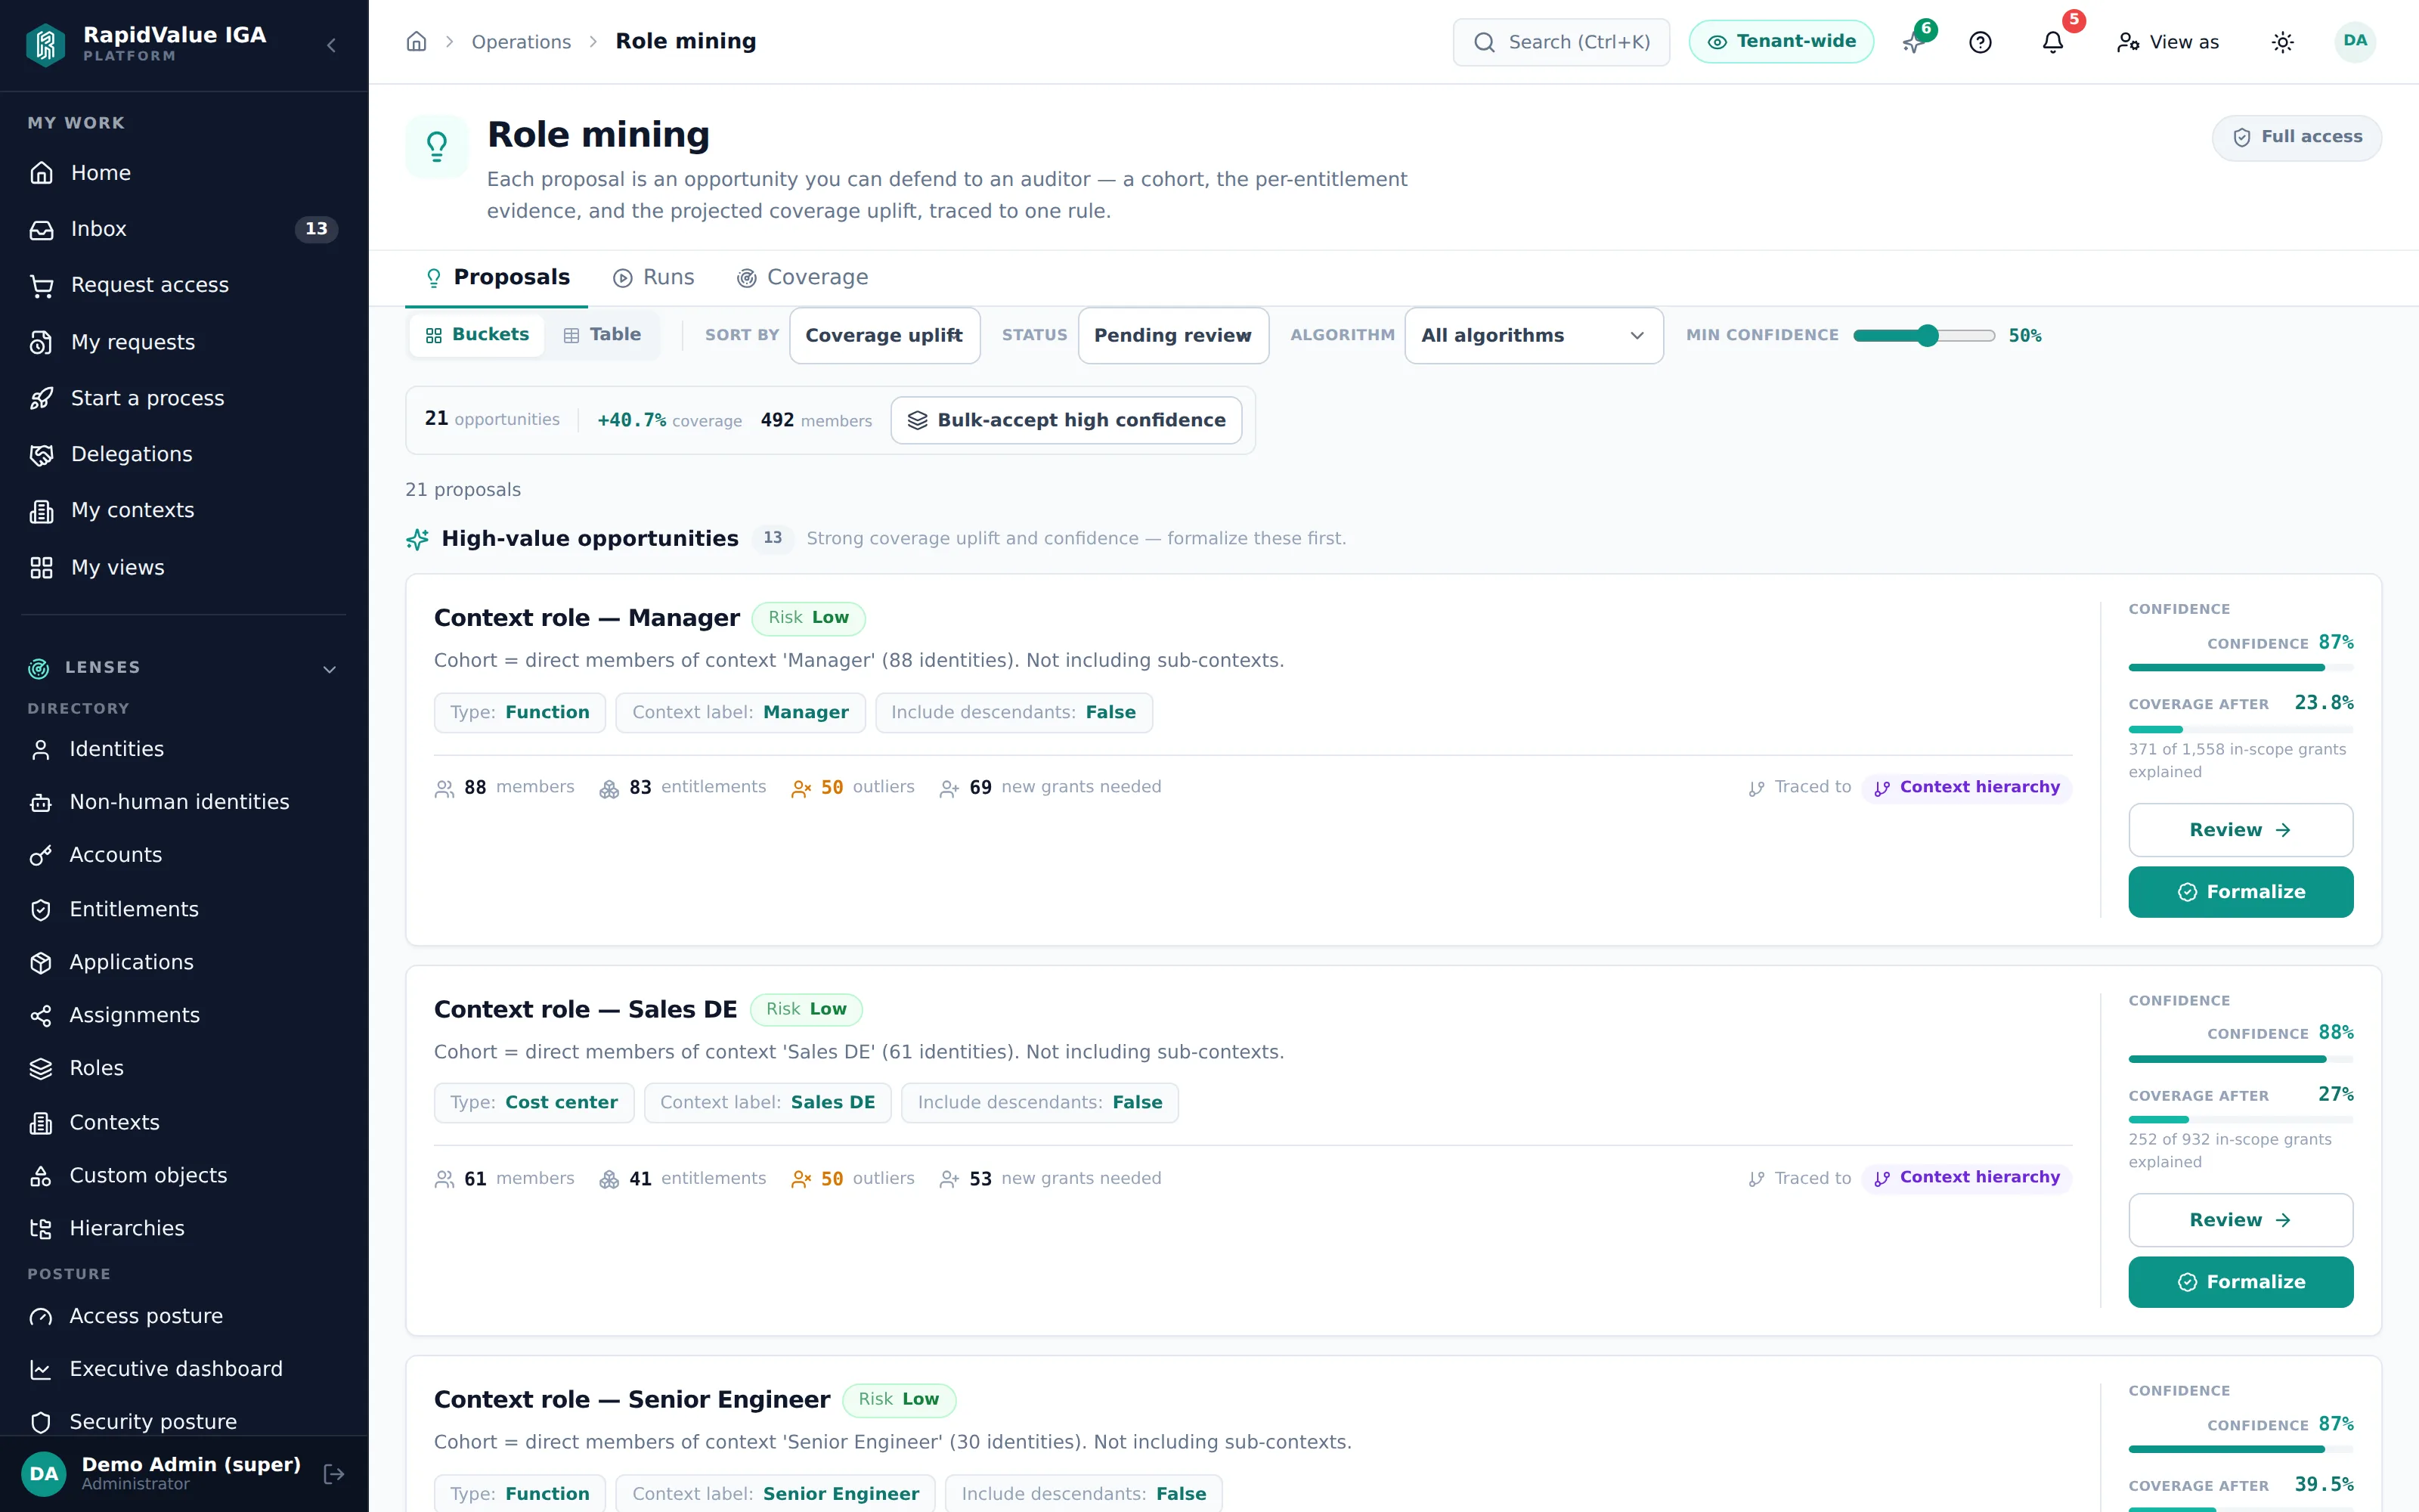Toggle the light/dark theme sun icon
The width and height of the screenshot is (2419, 1512).
pyautogui.click(x=2283, y=42)
